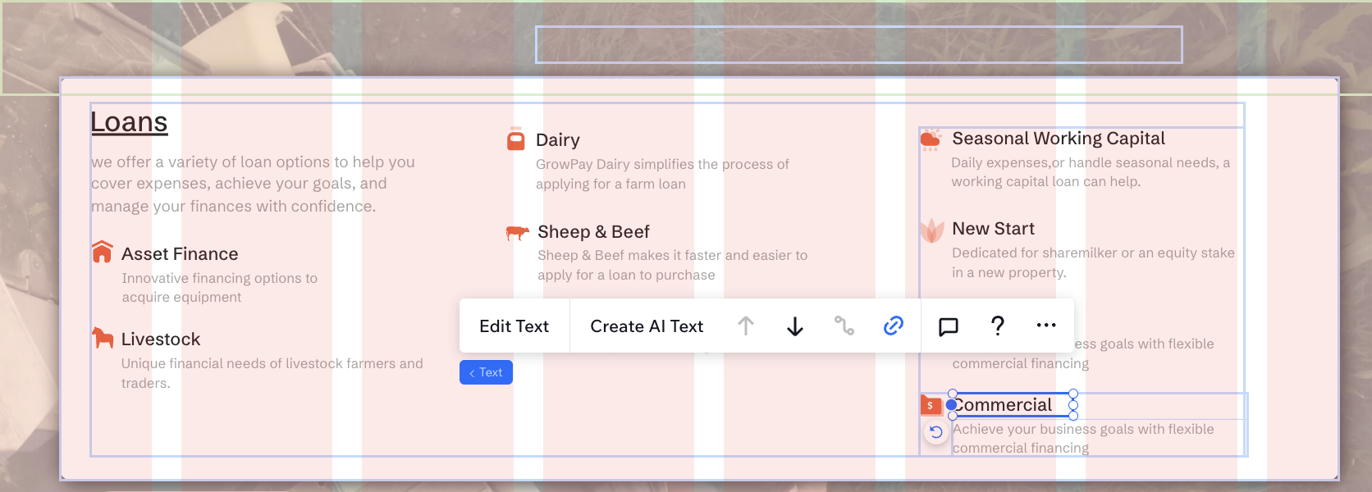The image size is (1372, 492).
Task: Select the horse icon beside Livestock
Action: [103, 337]
